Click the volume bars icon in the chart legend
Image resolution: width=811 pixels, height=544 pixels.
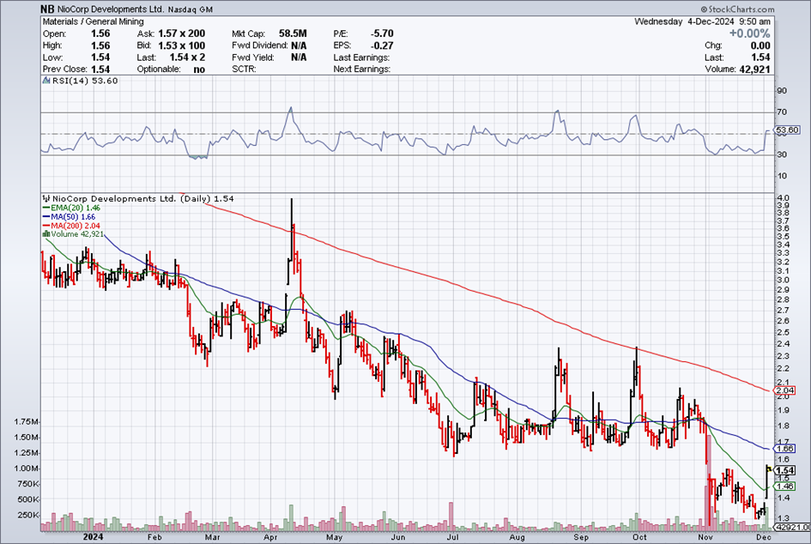pyautogui.click(x=46, y=234)
